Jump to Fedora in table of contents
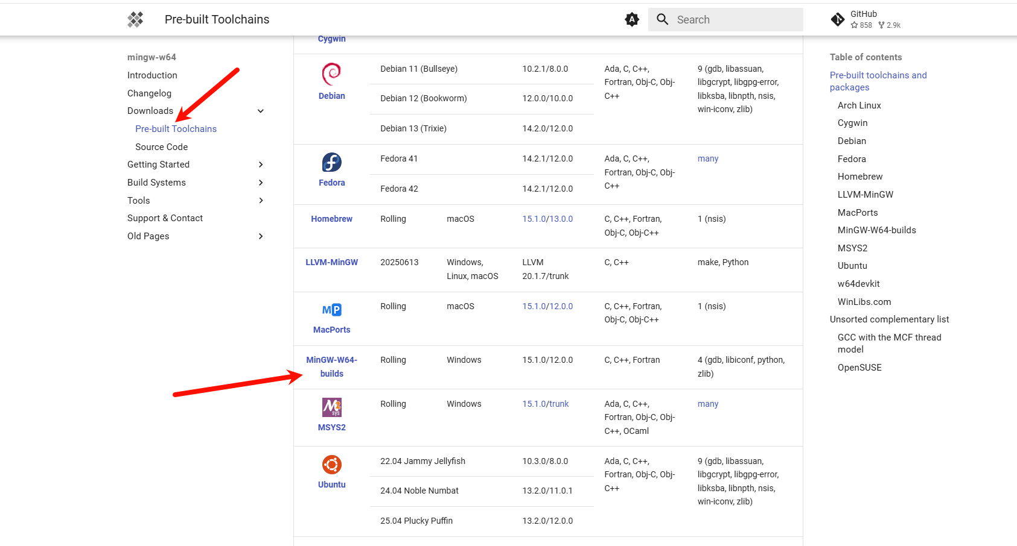The height and width of the screenshot is (546, 1017). (852, 159)
